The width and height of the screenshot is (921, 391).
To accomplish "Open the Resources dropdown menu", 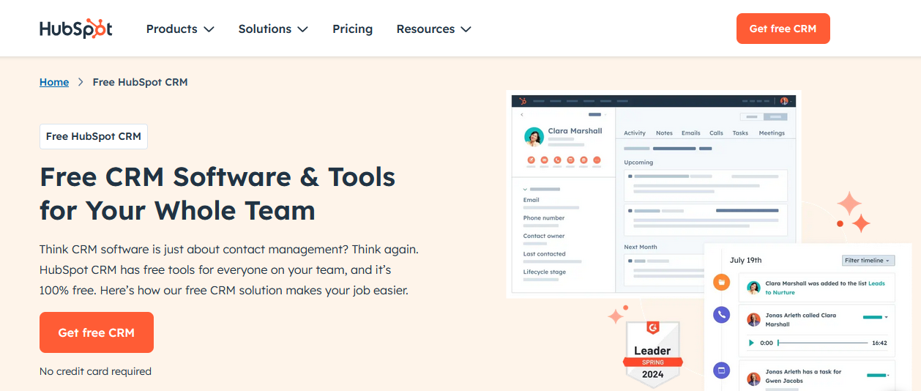I will click(433, 29).
